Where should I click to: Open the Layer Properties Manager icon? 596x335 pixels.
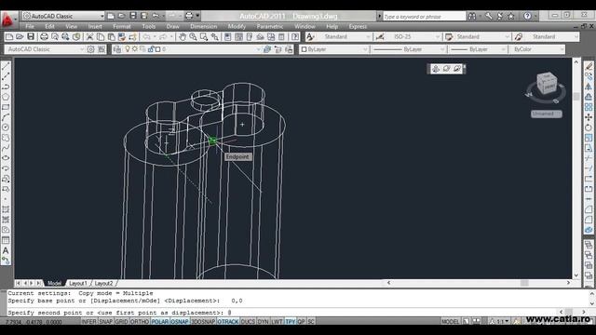point(117,49)
